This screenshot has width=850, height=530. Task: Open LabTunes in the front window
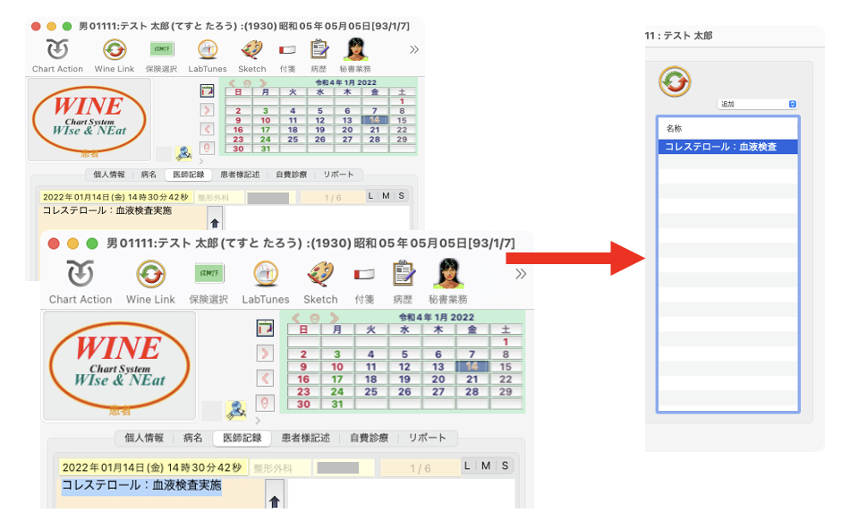[x=265, y=275]
